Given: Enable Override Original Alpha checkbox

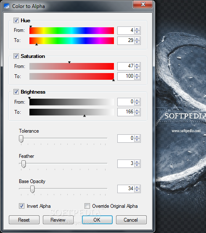Looking at the screenshot, I should click(x=87, y=206).
